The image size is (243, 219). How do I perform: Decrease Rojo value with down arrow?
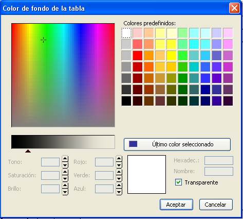tap(119, 165)
